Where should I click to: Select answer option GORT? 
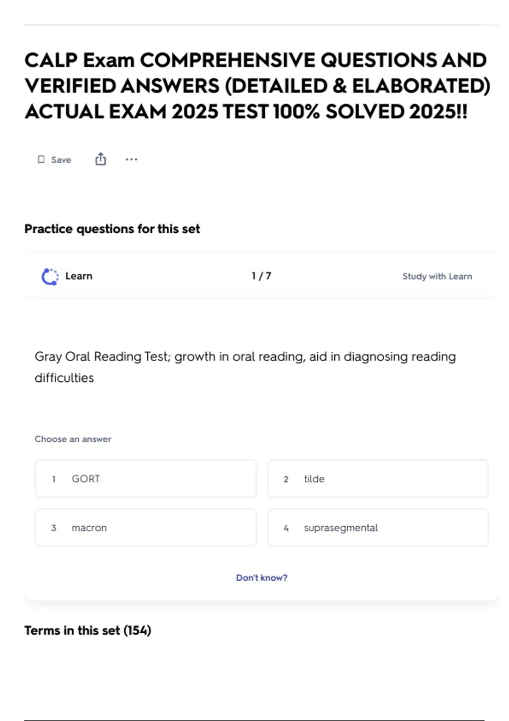[145, 478]
